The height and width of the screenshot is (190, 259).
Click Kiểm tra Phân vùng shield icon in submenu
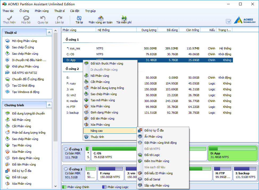click(x=140, y=161)
